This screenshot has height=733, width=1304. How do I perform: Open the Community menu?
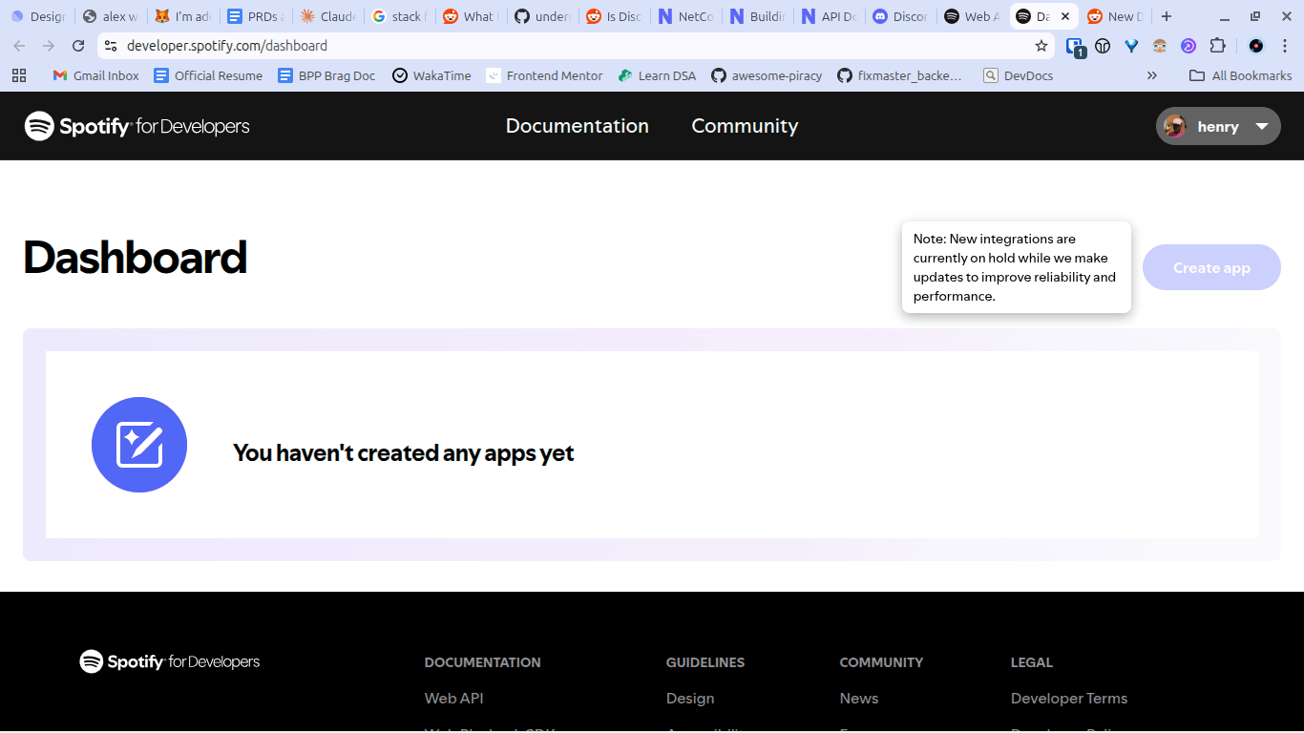coord(745,126)
